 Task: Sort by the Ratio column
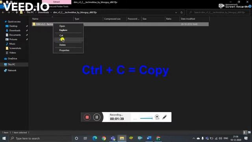coord(172,19)
